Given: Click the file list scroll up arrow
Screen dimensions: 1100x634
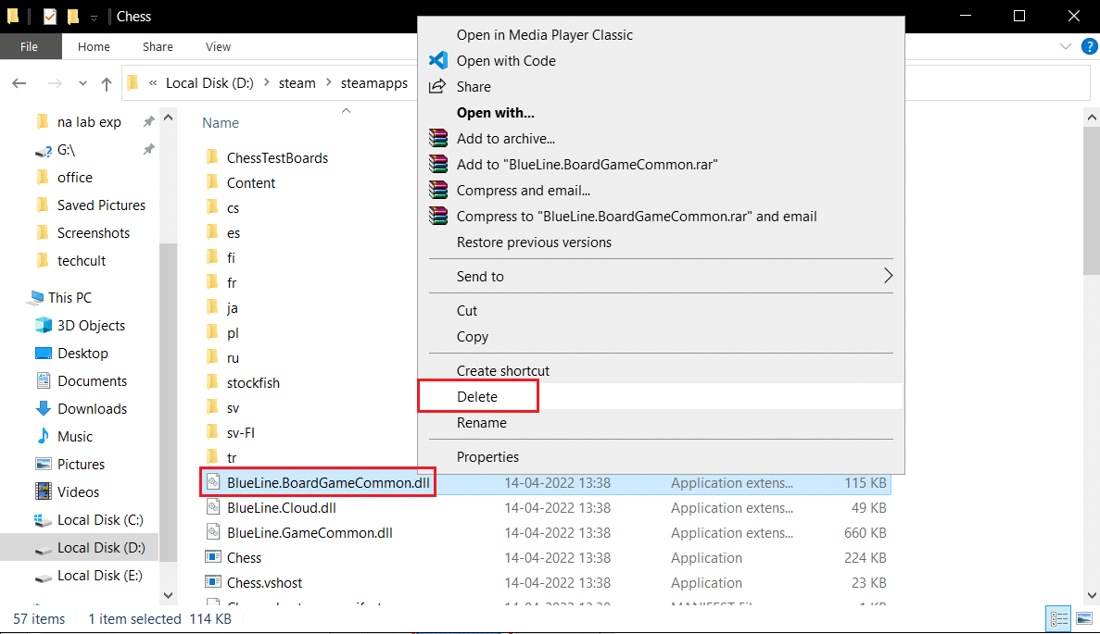Looking at the screenshot, I should pos(1092,117).
